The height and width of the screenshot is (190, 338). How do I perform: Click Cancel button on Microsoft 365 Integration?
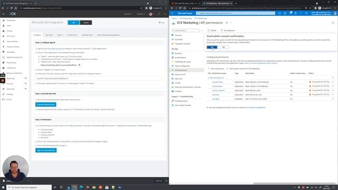[86, 23]
